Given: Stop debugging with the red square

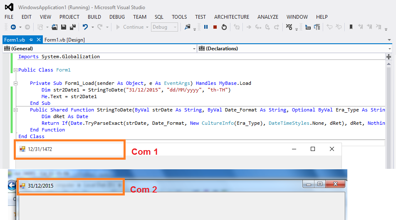Looking at the screenshot, I should (x=215, y=27).
